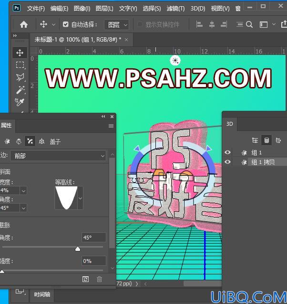Open the Mesh properties icon
Viewport: 287px width, 304px height.
7,141
